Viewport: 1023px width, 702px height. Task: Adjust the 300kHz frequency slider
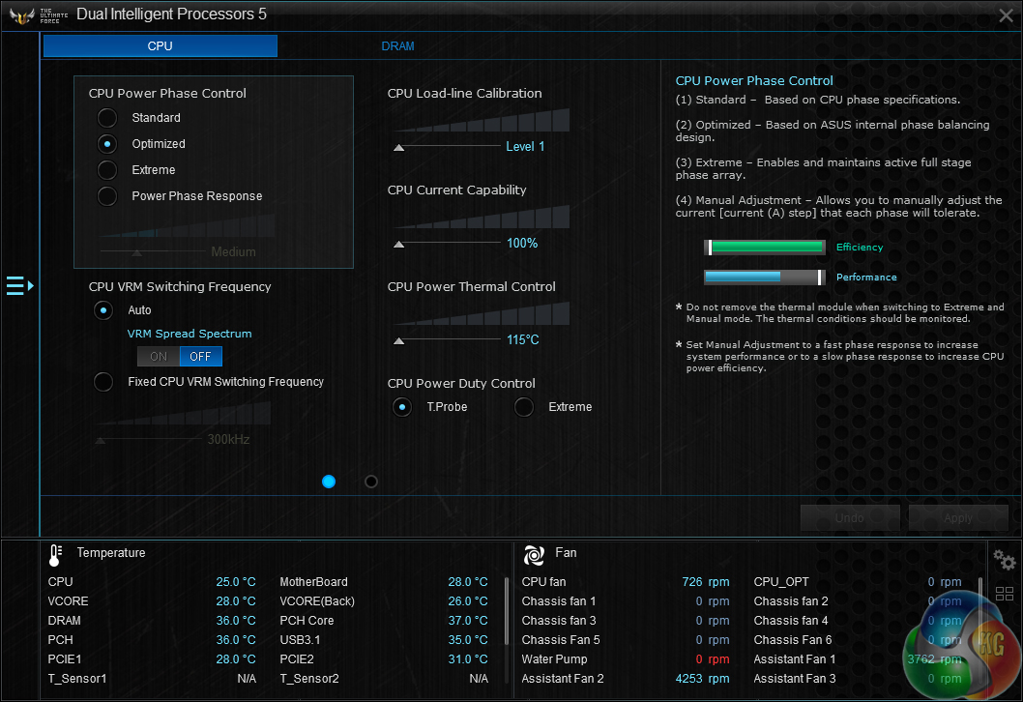(x=100, y=440)
